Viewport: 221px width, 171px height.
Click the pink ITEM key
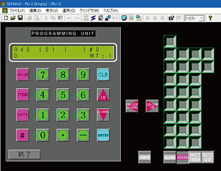pyautogui.click(x=23, y=95)
